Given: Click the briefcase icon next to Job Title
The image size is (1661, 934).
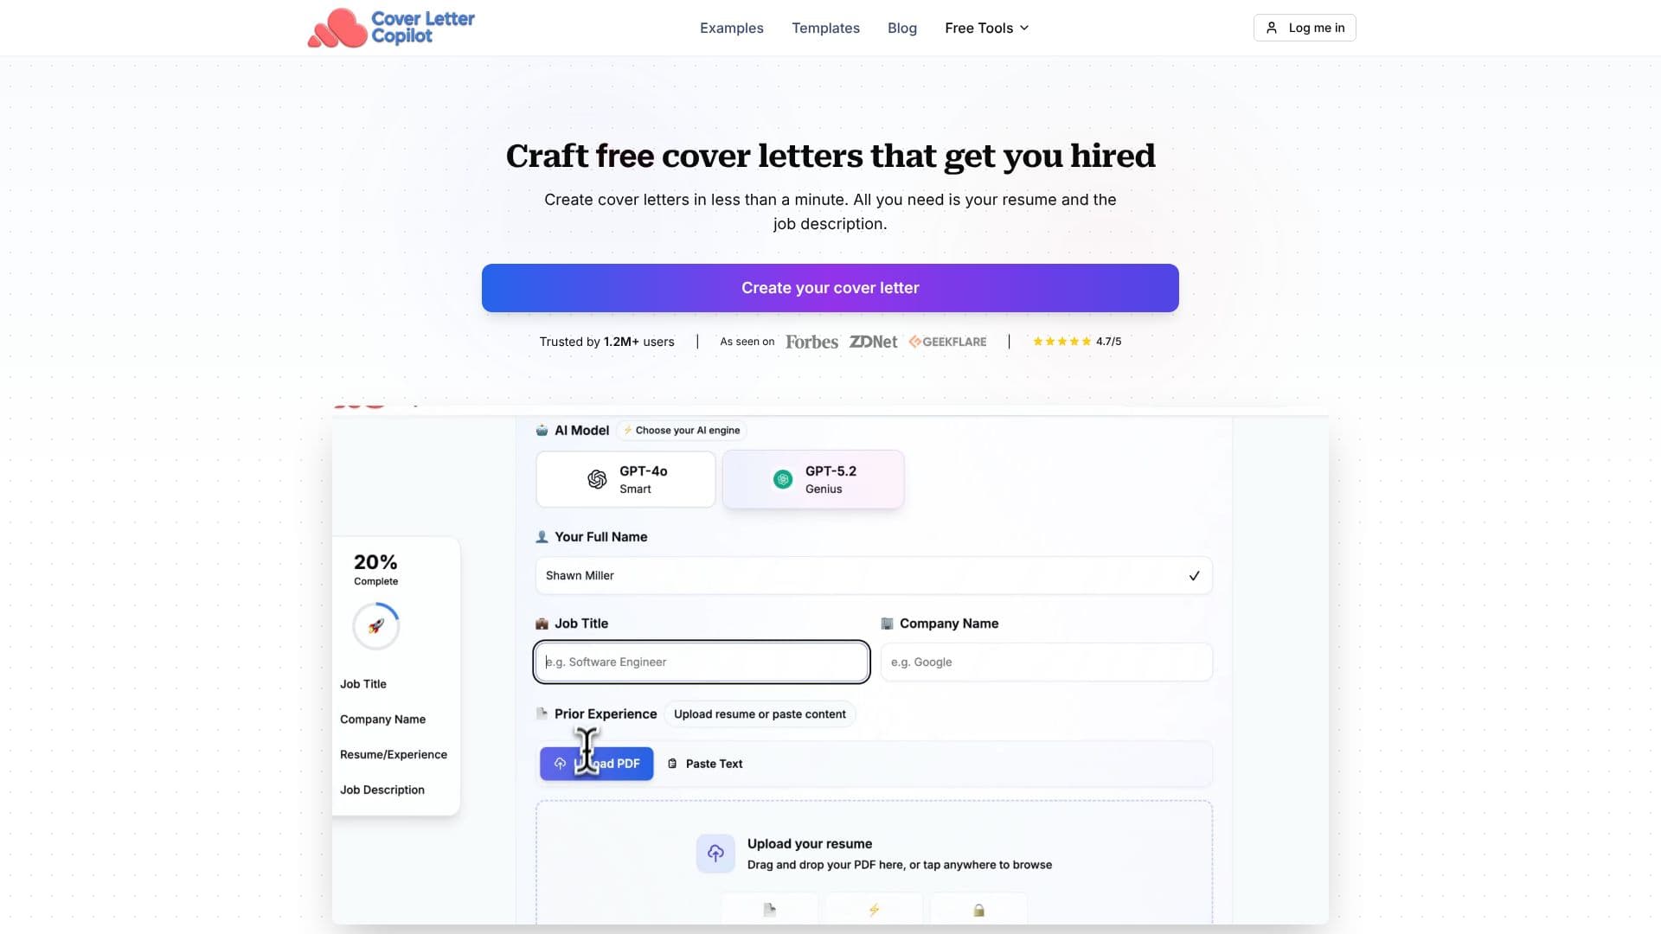Looking at the screenshot, I should (542, 624).
